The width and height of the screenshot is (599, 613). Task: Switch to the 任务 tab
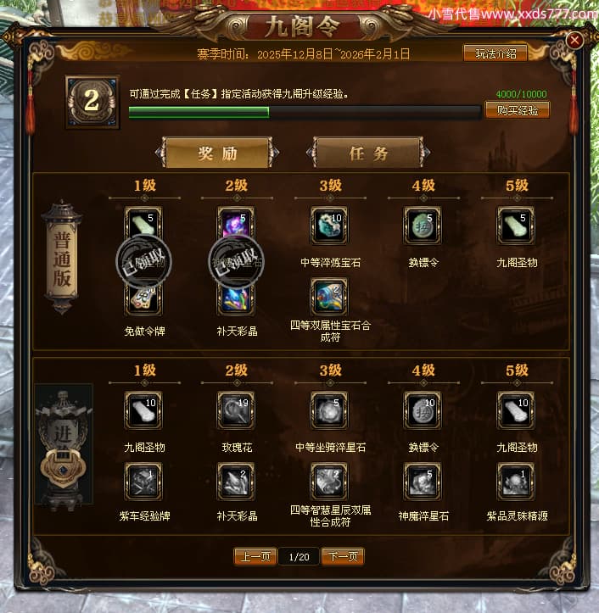[x=368, y=153]
